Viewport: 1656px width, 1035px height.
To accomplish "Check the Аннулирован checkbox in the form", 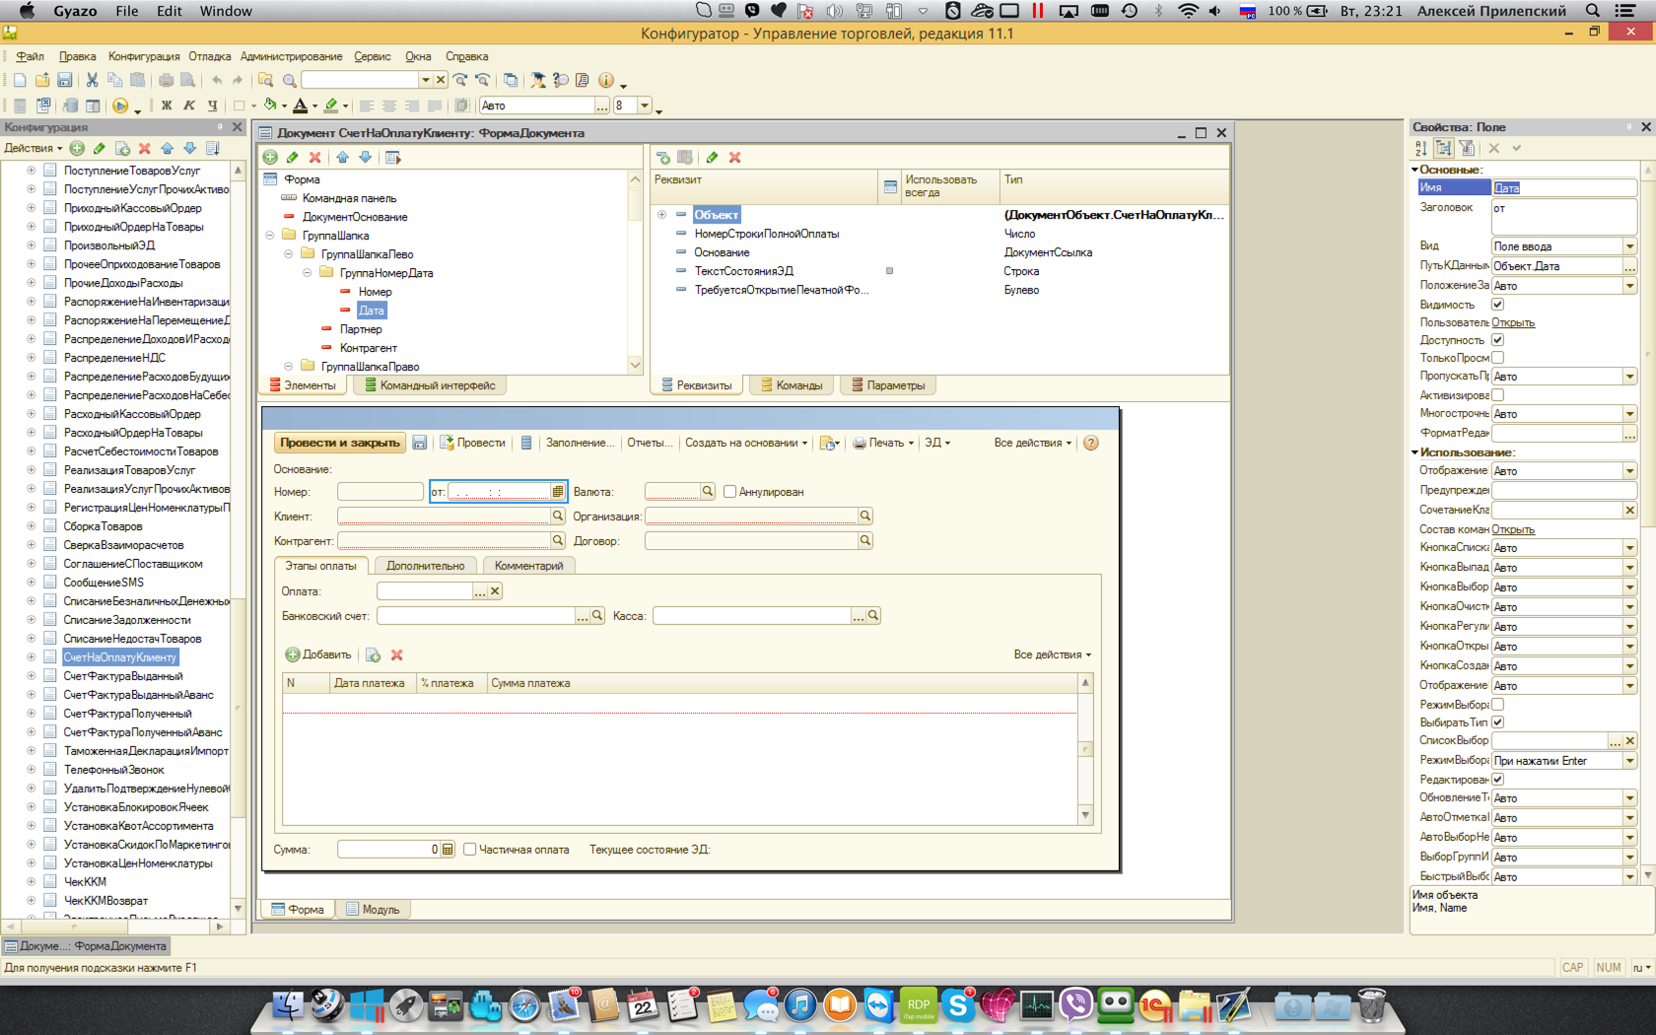I will tap(730, 492).
